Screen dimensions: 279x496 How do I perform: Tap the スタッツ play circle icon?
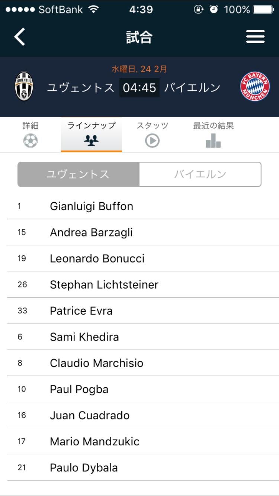152,141
